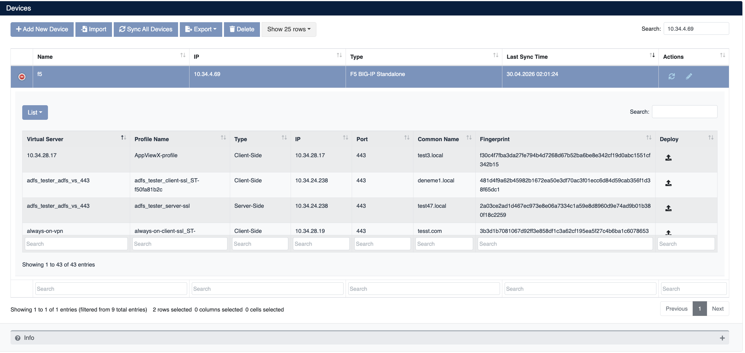This screenshot has height=353, width=745.
Task: Sort inner table by Common Name
Action: coord(469,138)
